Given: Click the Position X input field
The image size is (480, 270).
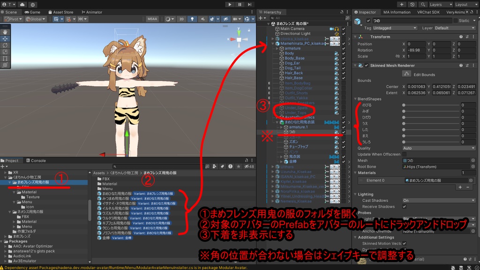Looking at the screenshot, I should tap(416, 44).
